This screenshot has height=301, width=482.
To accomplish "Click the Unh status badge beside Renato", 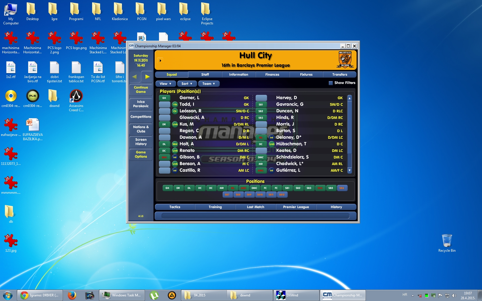I will [x=175, y=151].
